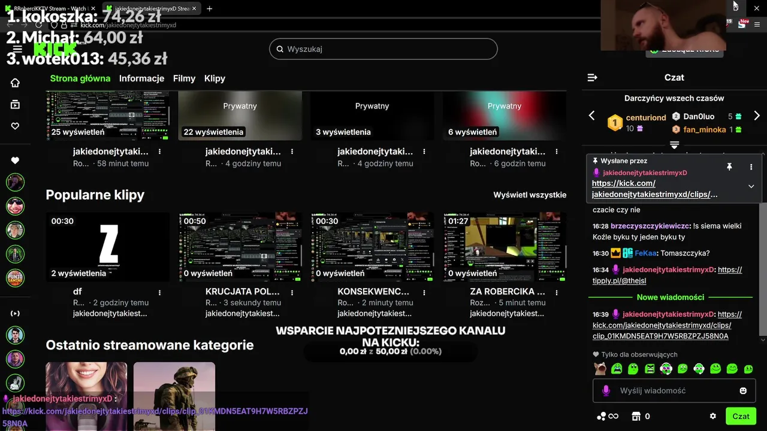Open three-dot menu on pinned message
767x431 pixels.
[751, 167]
